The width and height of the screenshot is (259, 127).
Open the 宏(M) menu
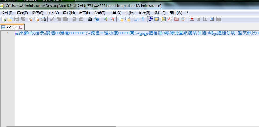pos(130,13)
